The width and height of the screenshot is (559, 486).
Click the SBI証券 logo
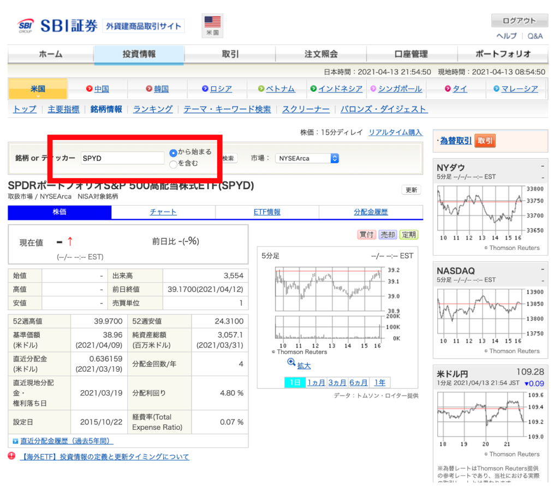click(x=58, y=26)
